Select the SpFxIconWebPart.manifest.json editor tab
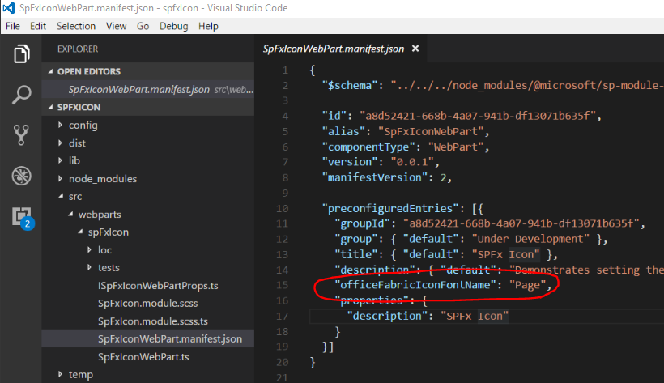This screenshot has width=664, height=383. click(x=333, y=49)
